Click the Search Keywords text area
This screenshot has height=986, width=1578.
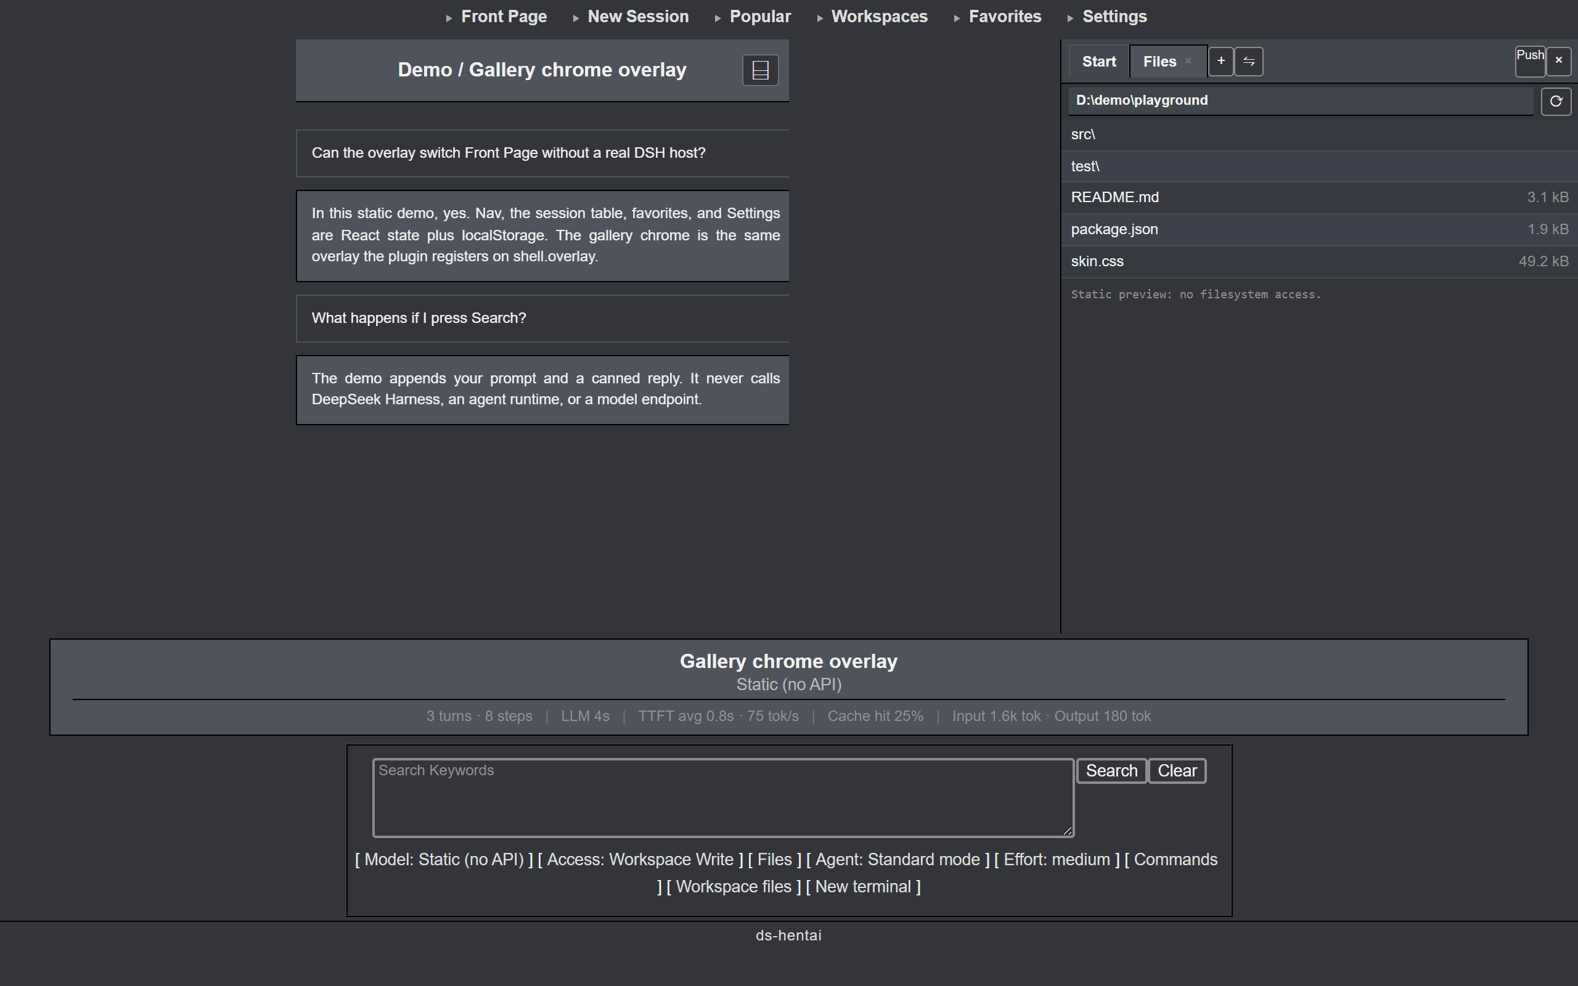point(723,797)
